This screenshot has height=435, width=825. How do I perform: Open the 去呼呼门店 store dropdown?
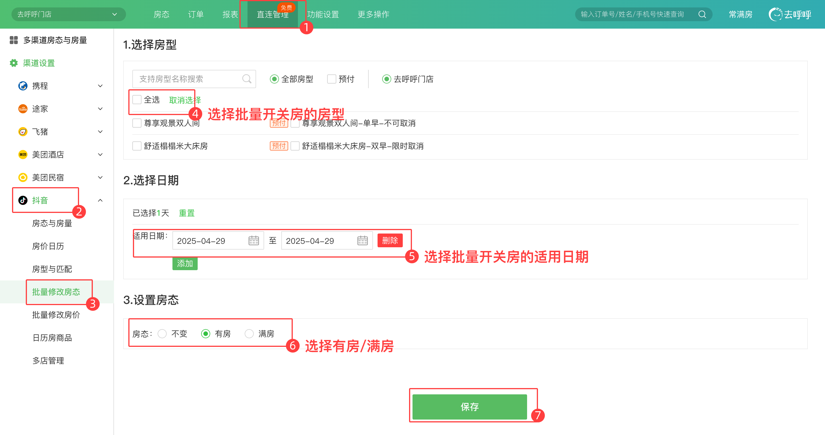click(68, 14)
